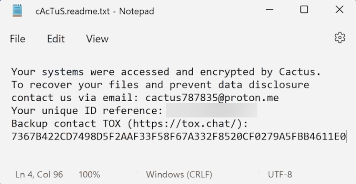The image size is (356, 184).
Task: Click the blurred unique ID reference area
Action: tap(212, 110)
